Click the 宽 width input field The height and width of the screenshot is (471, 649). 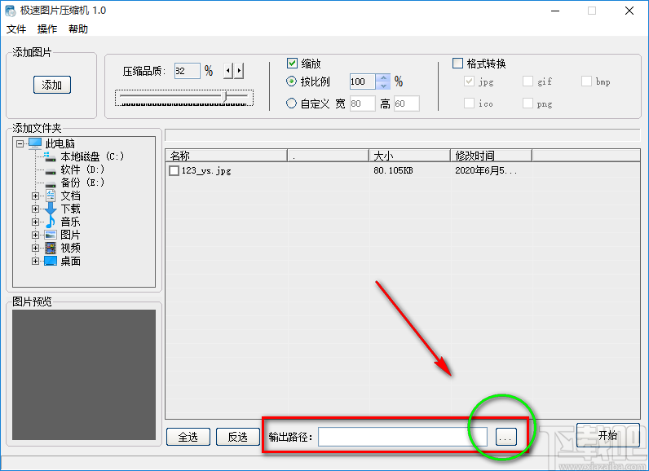pos(363,103)
